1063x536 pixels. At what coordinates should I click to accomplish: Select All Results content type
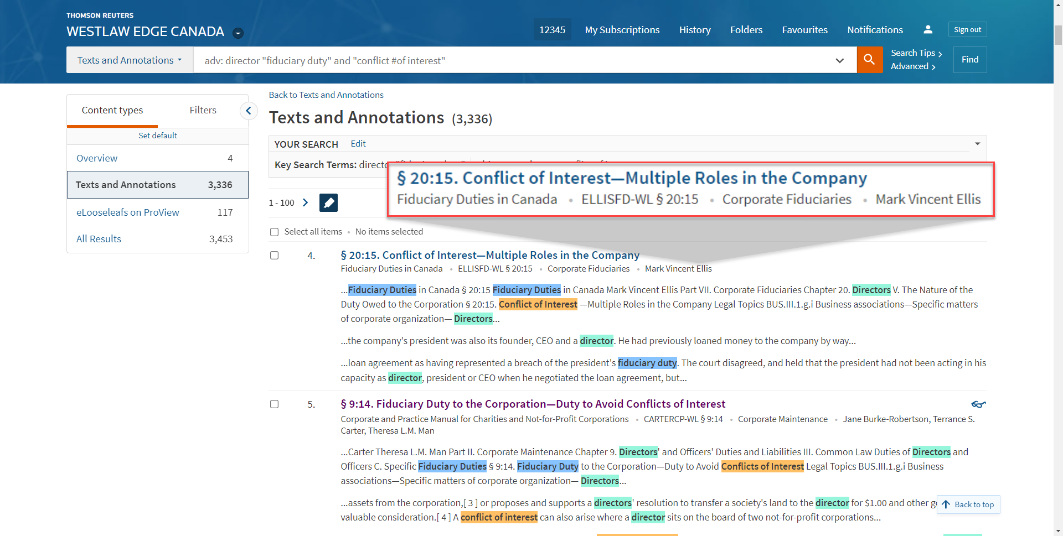(x=158, y=239)
